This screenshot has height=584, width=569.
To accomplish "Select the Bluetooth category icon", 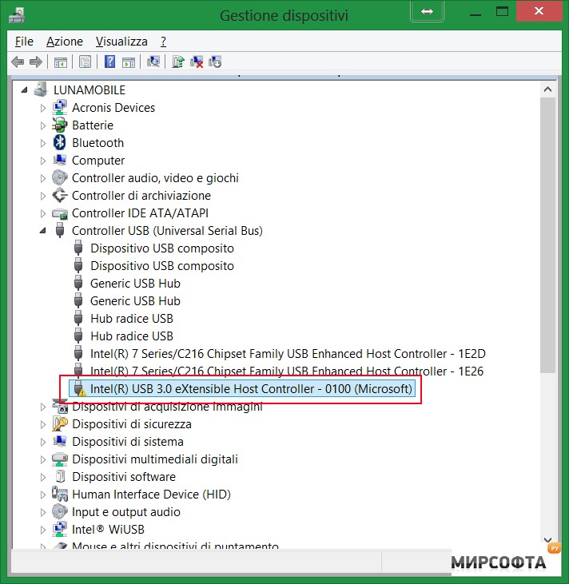I will pyautogui.click(x=60, y=143).
